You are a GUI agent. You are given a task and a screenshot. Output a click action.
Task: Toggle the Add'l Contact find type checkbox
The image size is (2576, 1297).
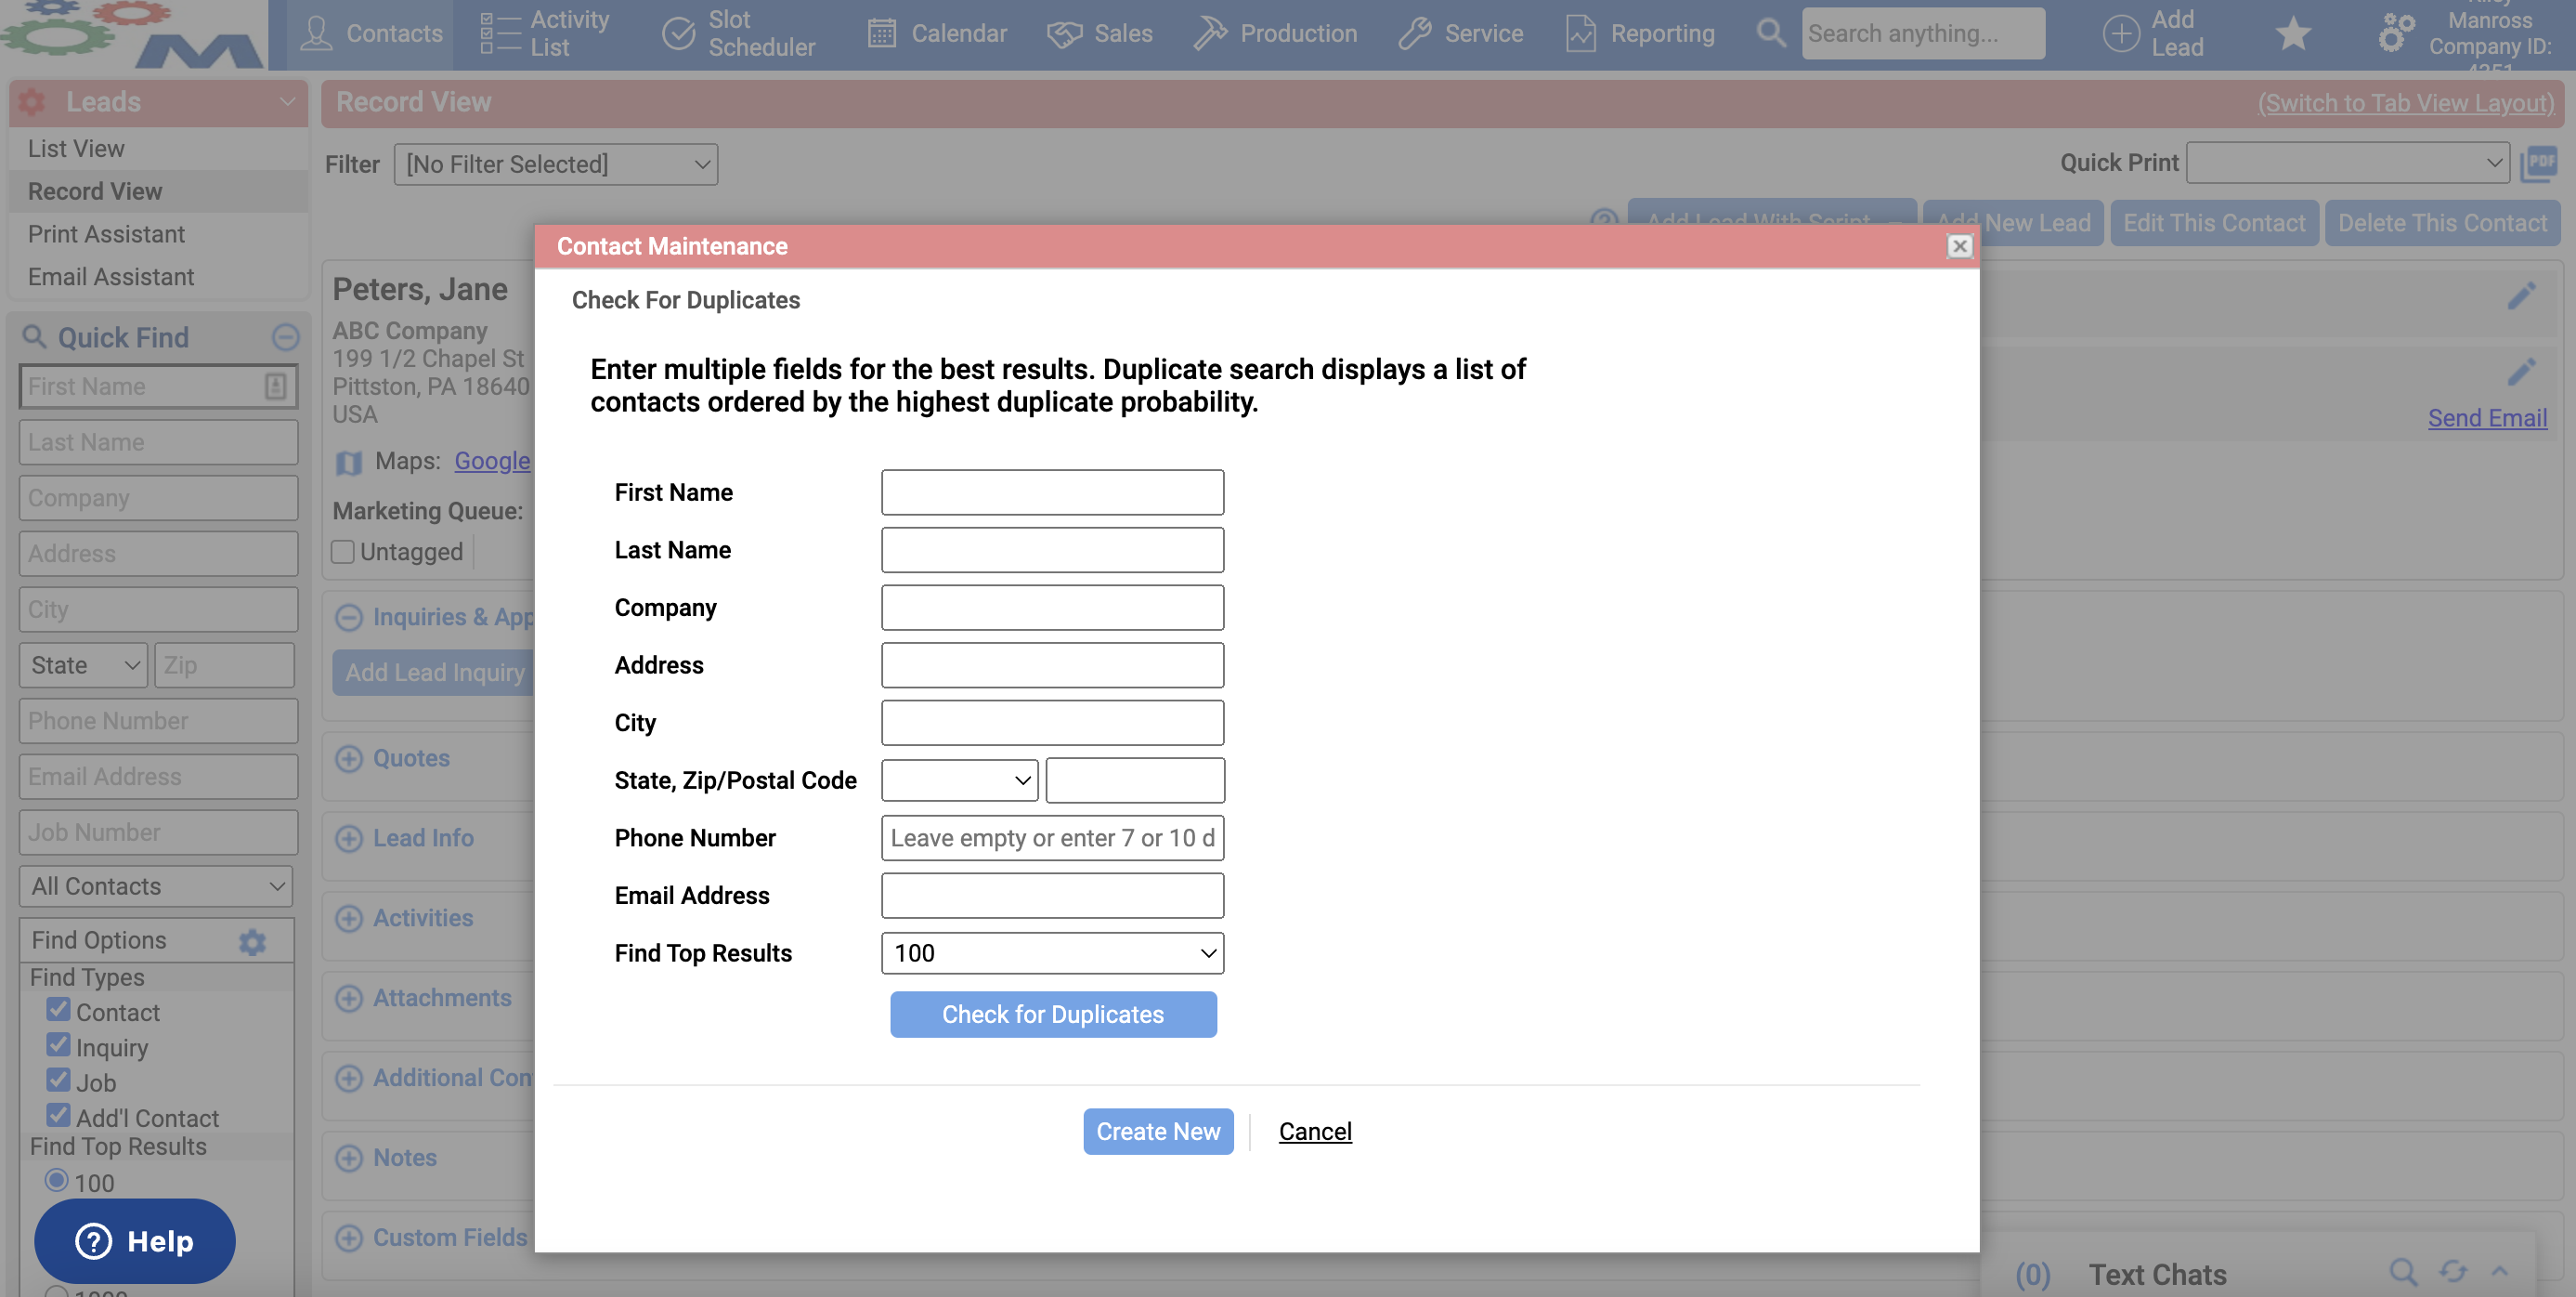coord(58,1115)
